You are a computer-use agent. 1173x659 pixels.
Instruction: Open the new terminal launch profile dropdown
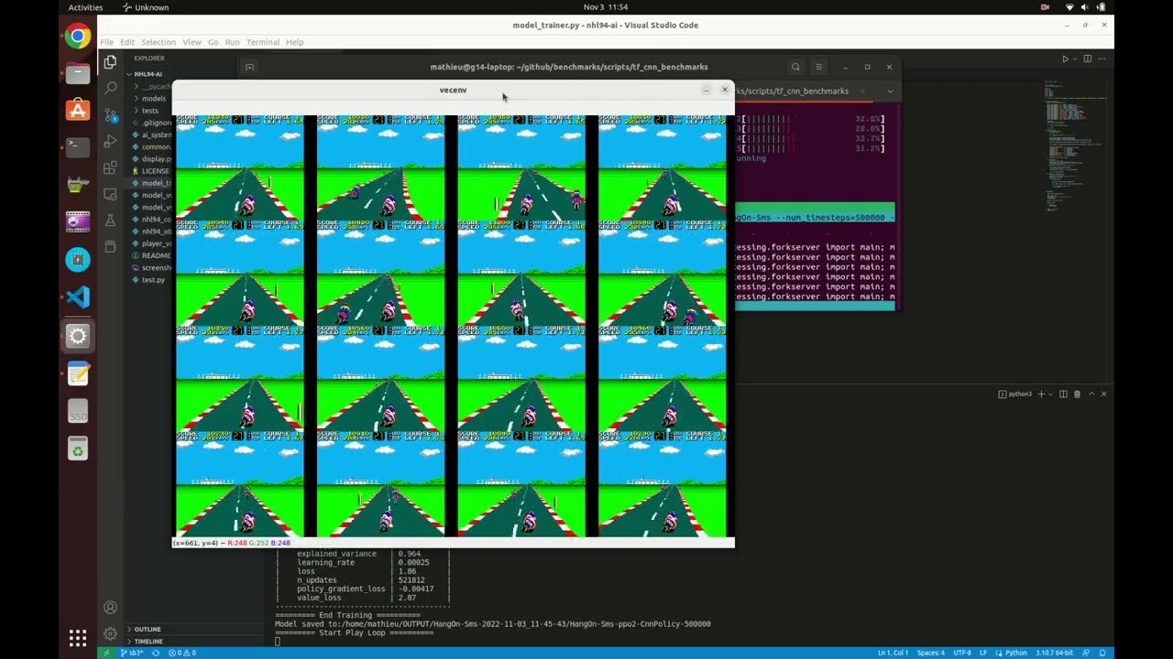click(x=1050, y=394)
